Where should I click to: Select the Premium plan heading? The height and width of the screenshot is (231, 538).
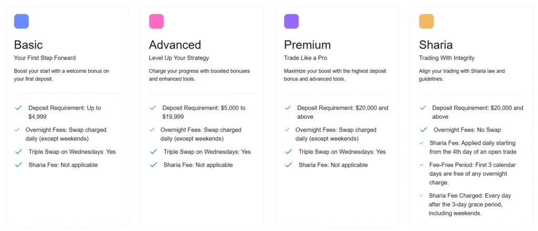[307, 45]
